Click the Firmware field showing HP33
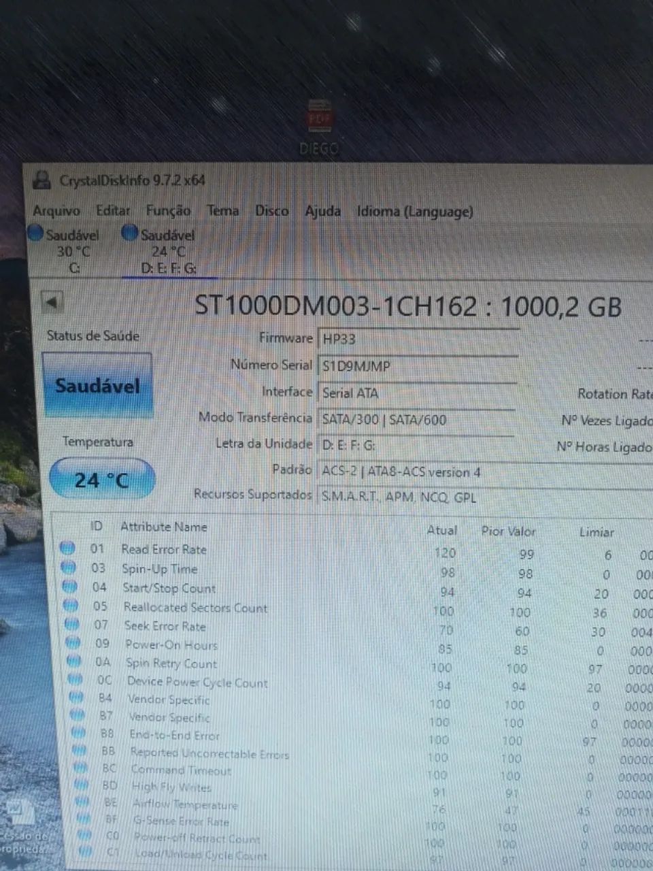This screenshot has height=871, width=653. point(418,339)
